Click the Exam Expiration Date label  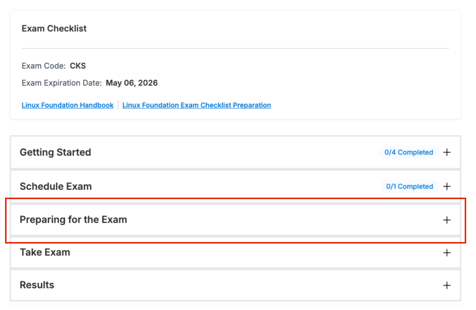pos(62,83)
